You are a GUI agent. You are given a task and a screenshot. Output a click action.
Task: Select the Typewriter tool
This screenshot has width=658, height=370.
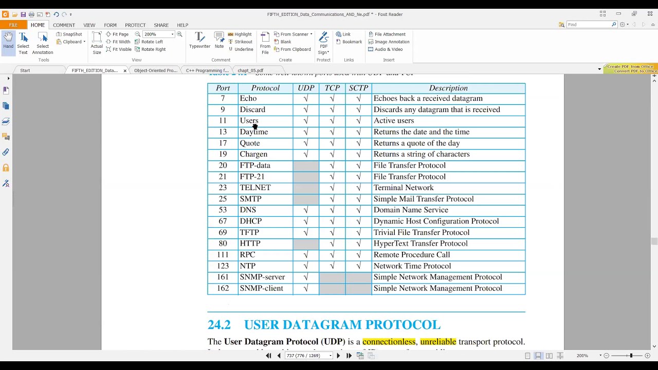point(199,41)
